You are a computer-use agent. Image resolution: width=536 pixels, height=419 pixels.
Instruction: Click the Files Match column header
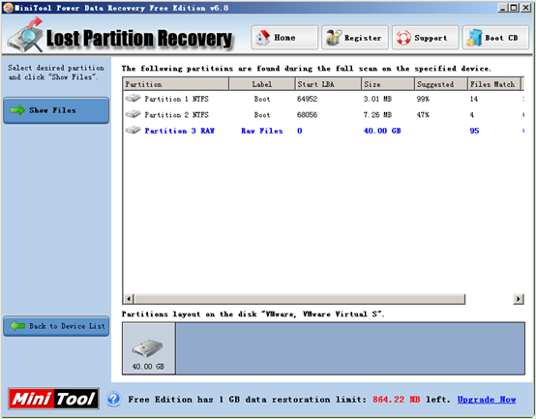coord(494,84)
